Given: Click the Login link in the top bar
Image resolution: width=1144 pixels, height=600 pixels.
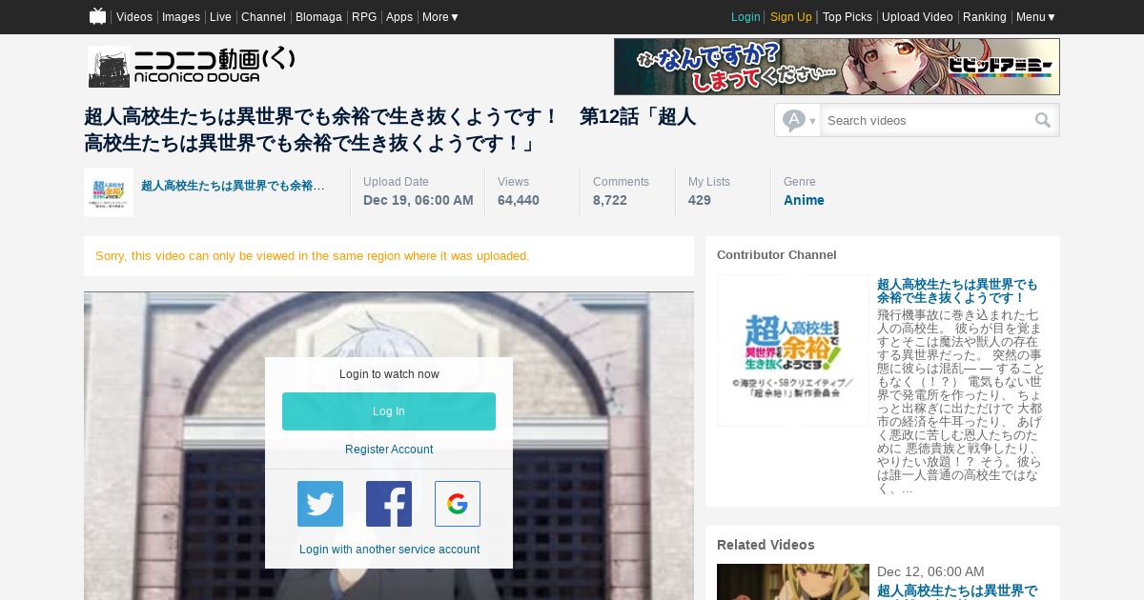Looking at the screenshot, I should (x=746, y=17).
